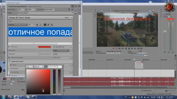The image size is (177, 99).
Task: Click the color value field in the picker
Action: [x=55, y=67]
